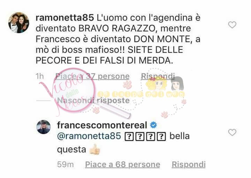The height and width of the screenshot is (178, 251).
Task: Reply to ramonetta85's comment via Rispondi
Action: (158, 76)
